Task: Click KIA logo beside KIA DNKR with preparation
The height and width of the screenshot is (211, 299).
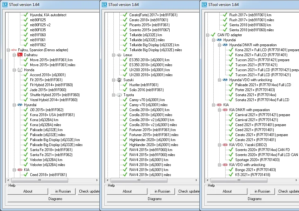Action: [225, 110]
